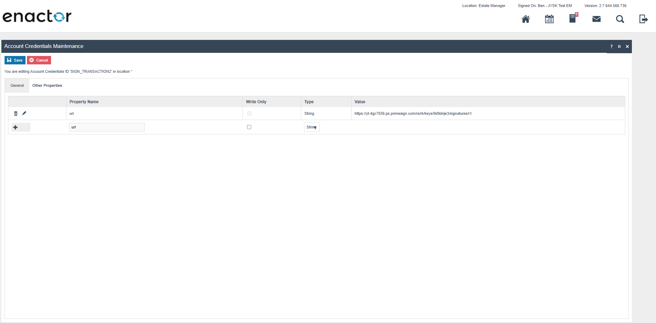Click the Property Name input field
The width and height of the screenshot is (656, 323).
pyautogui.click(x=107, y=127)
